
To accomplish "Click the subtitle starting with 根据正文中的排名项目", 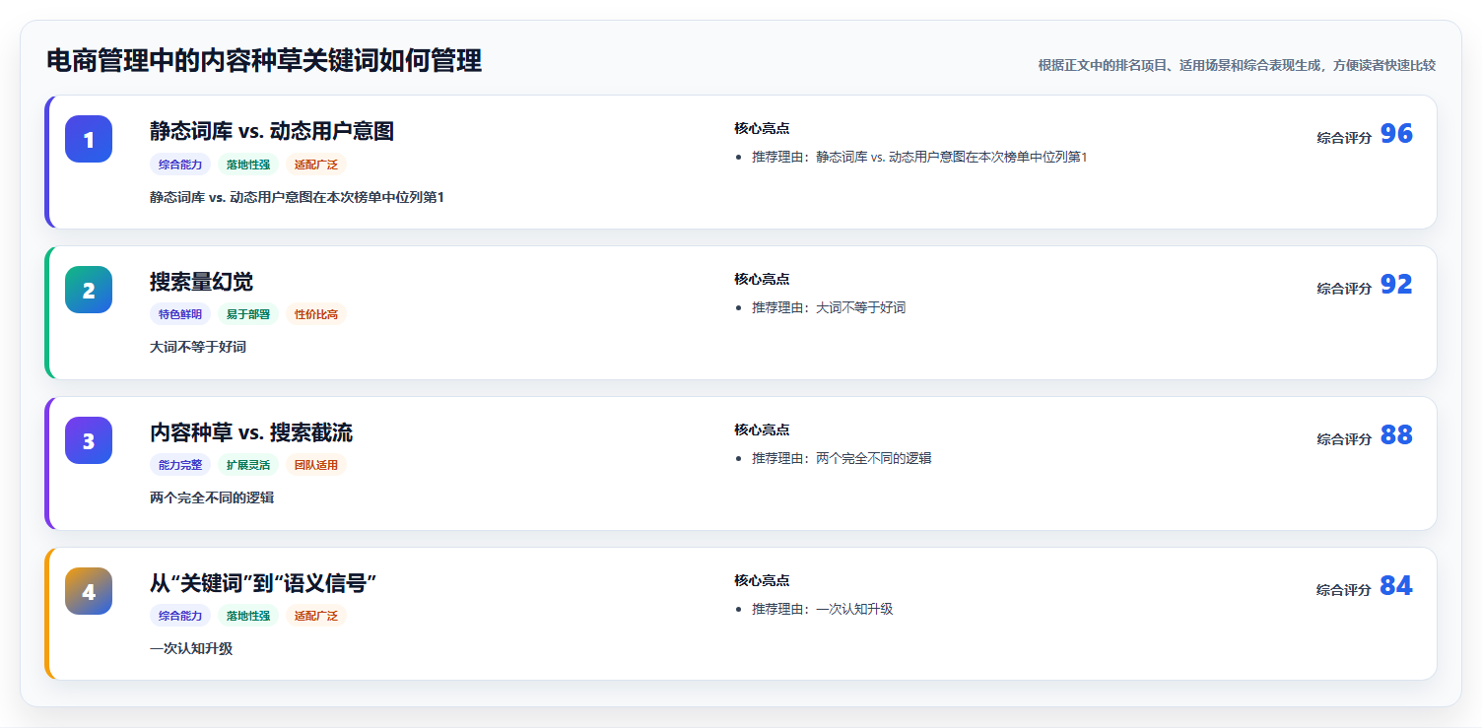I will tap(1237, 65).
